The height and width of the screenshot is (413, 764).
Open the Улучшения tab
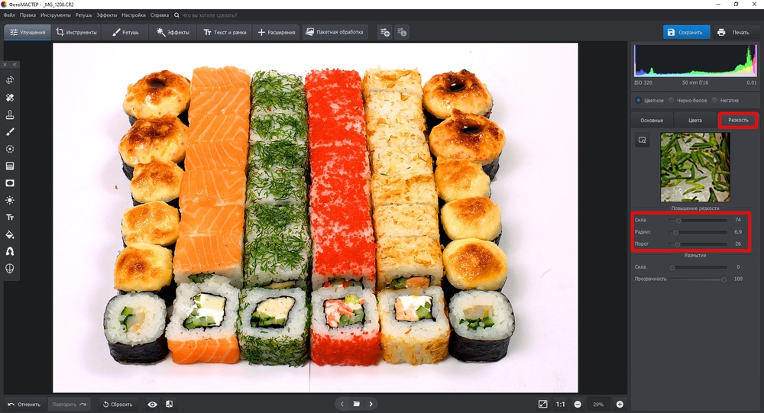(28, 32)
